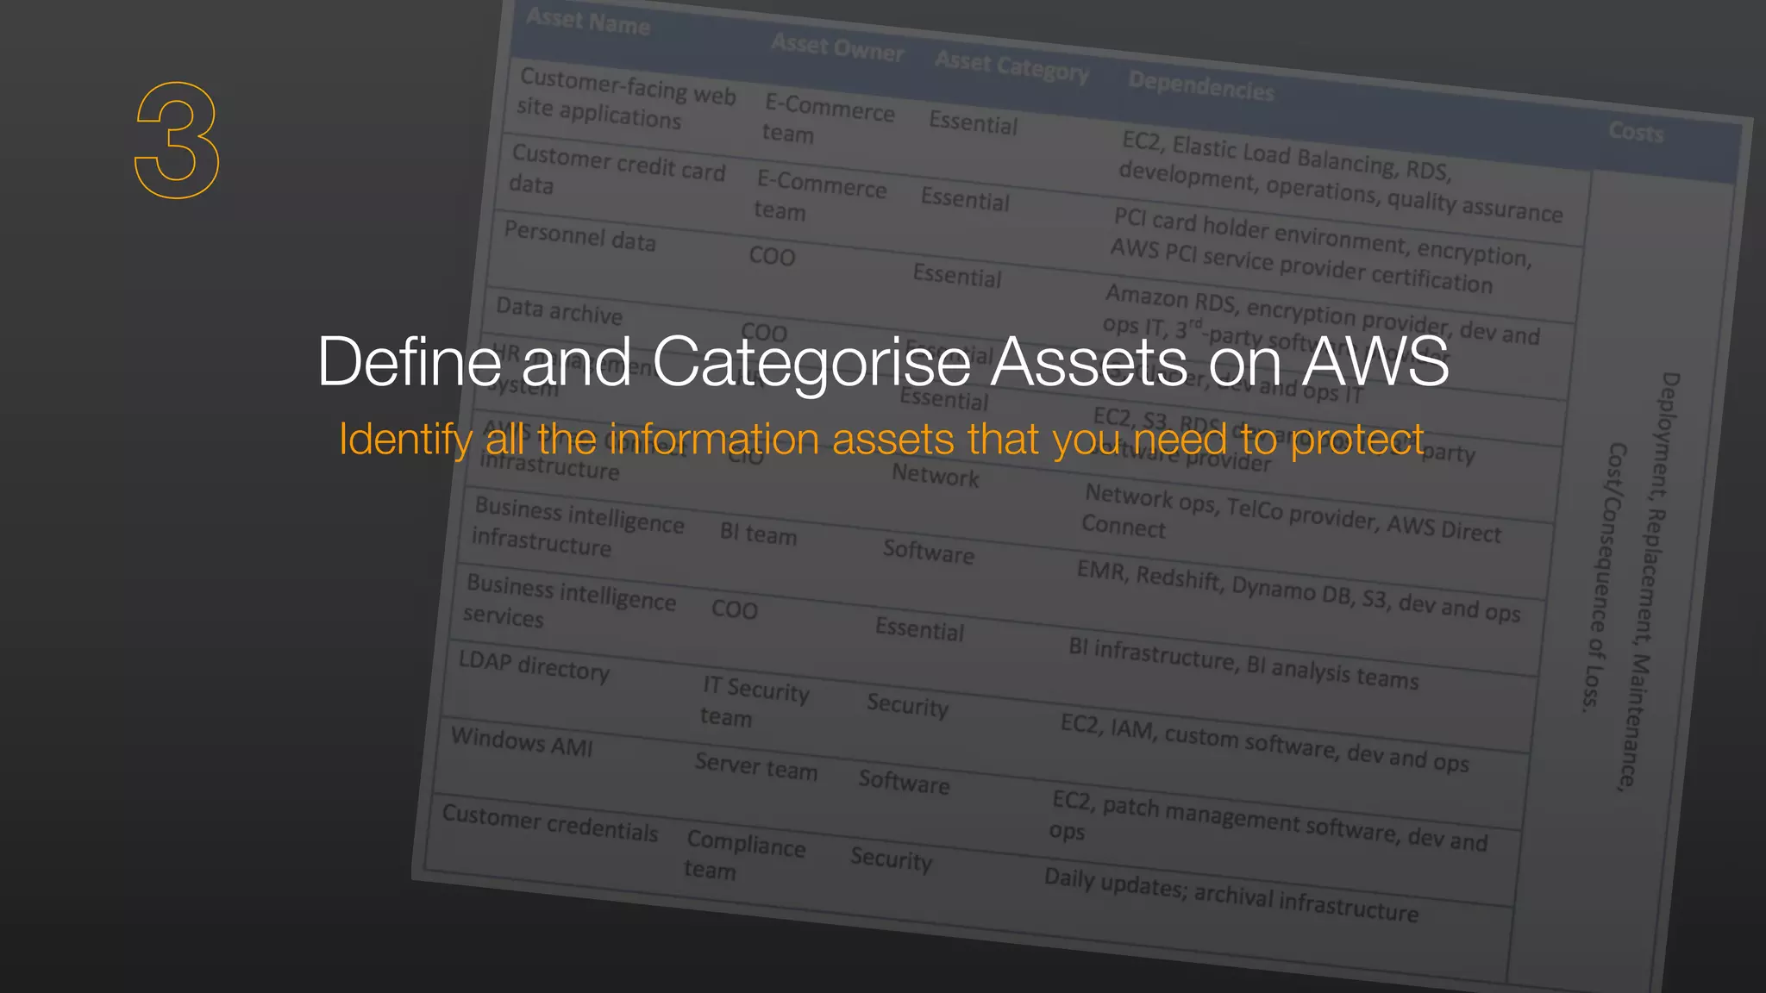Click the 'Compliance team' owner cell
Screen dimensions: 1766x993
[x=745, y=855]
